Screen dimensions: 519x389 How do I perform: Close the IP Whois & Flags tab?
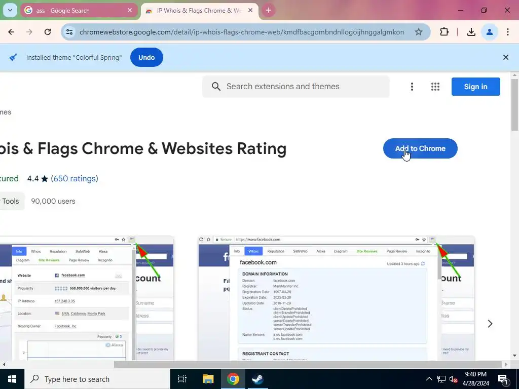(x=250, y=10)
